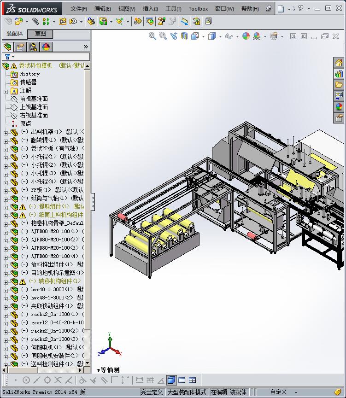Open Appearances pane color ball icon

click(x=339, y=107)
